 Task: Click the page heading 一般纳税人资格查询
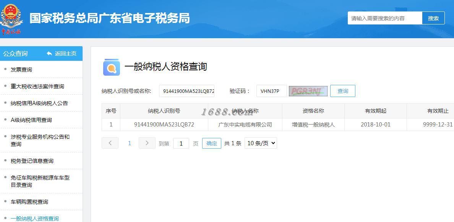point(165,66)
